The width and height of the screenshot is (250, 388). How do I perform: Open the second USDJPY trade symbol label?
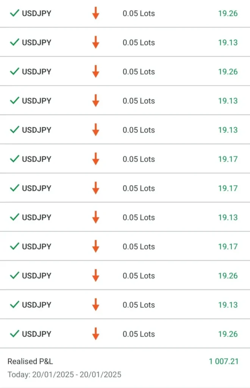[36, 42]
